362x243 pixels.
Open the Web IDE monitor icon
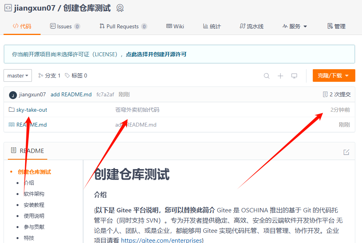294,75
